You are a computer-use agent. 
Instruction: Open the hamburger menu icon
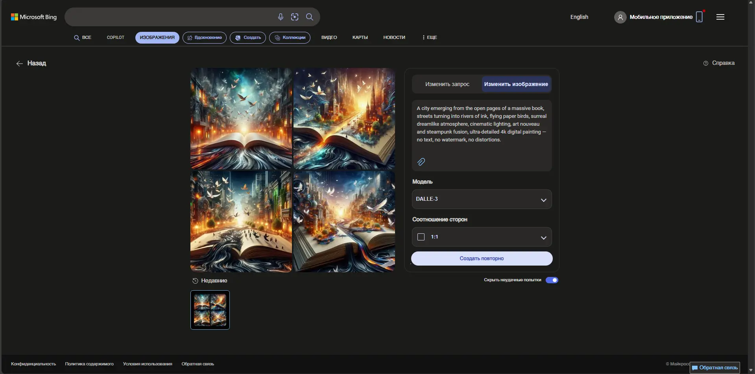tap(721, 17)
